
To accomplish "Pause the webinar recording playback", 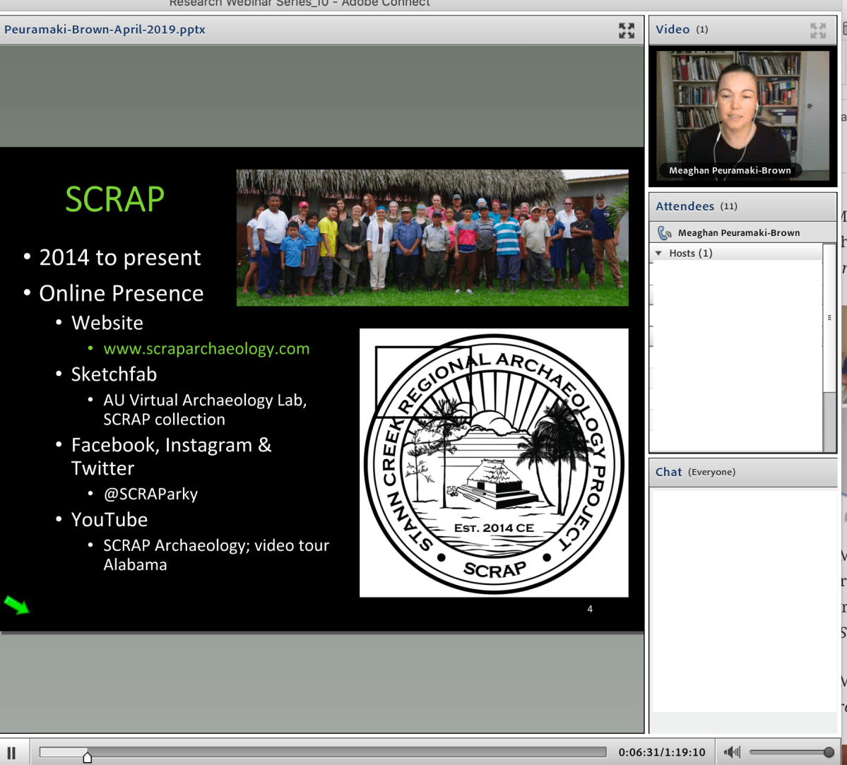I will coord(11,753).
